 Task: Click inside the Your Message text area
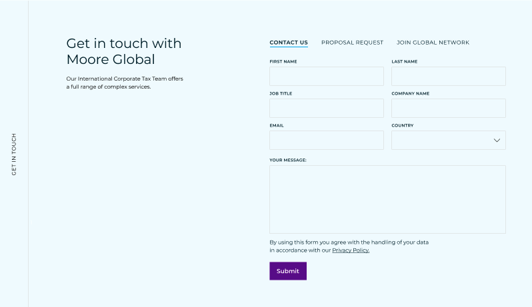tap(388, 200)
